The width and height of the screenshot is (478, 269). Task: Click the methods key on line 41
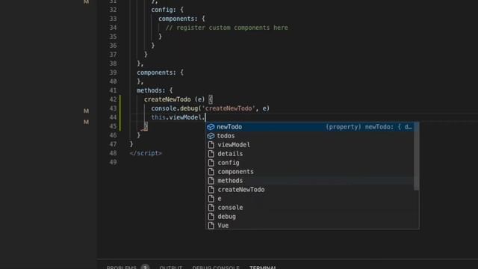click(x=151, y=90)
